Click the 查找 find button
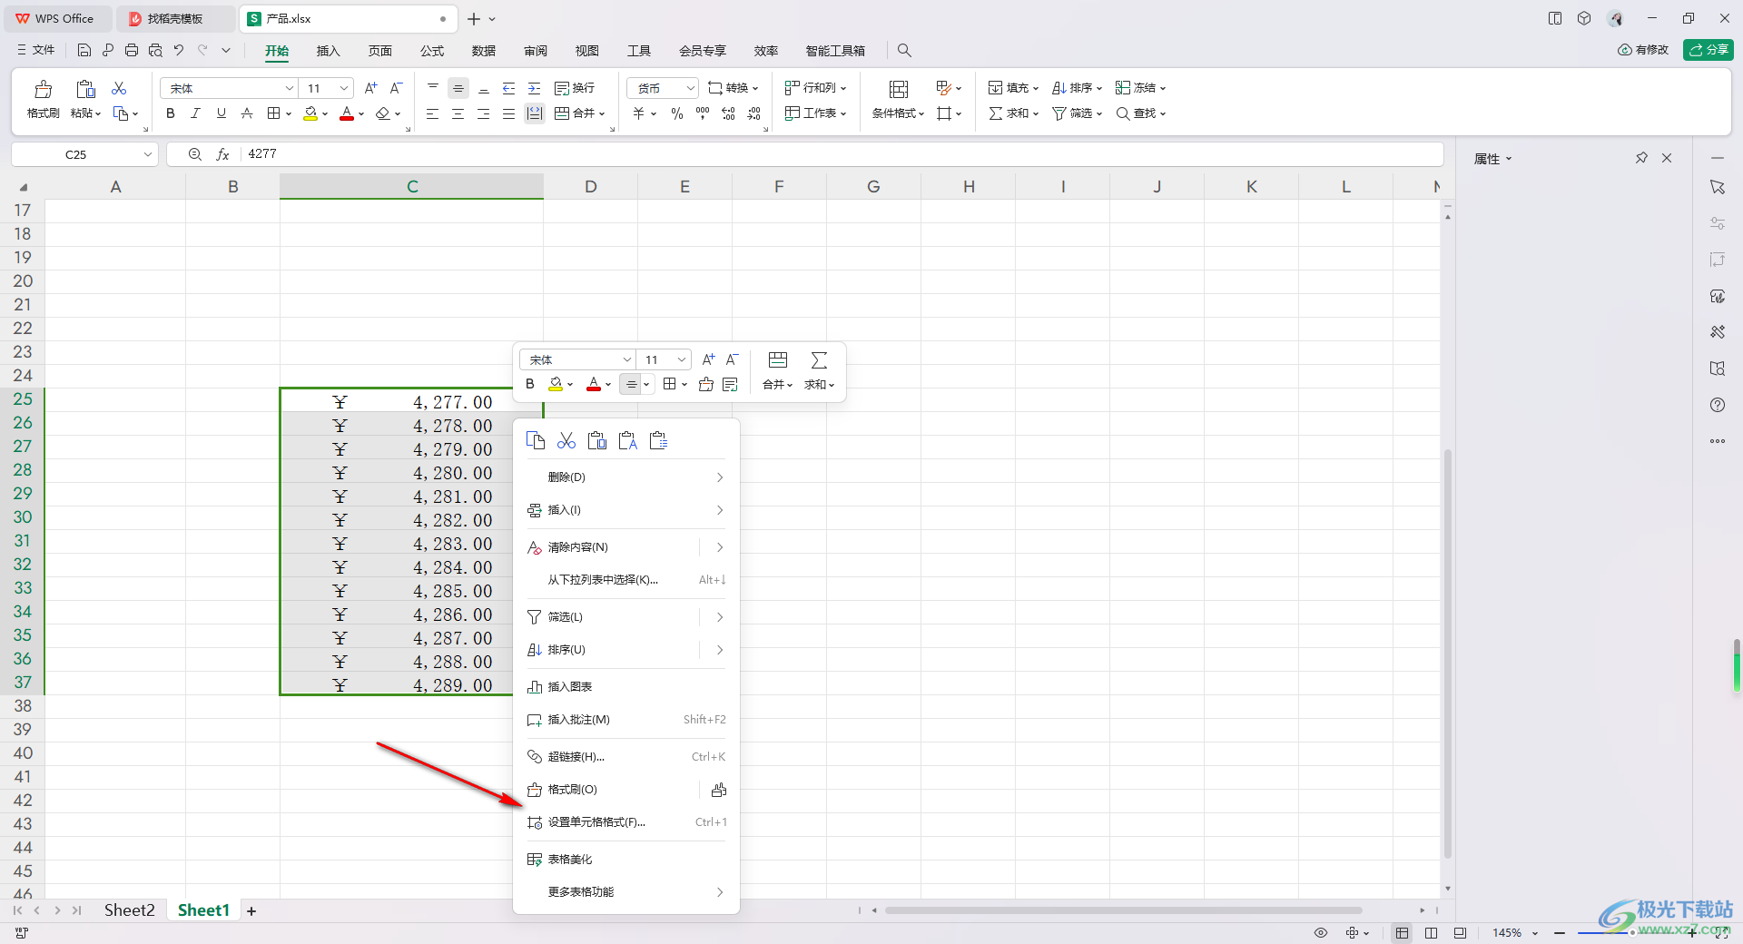Viewport: 1743px width, 944px height. [x=1141, y=113]
